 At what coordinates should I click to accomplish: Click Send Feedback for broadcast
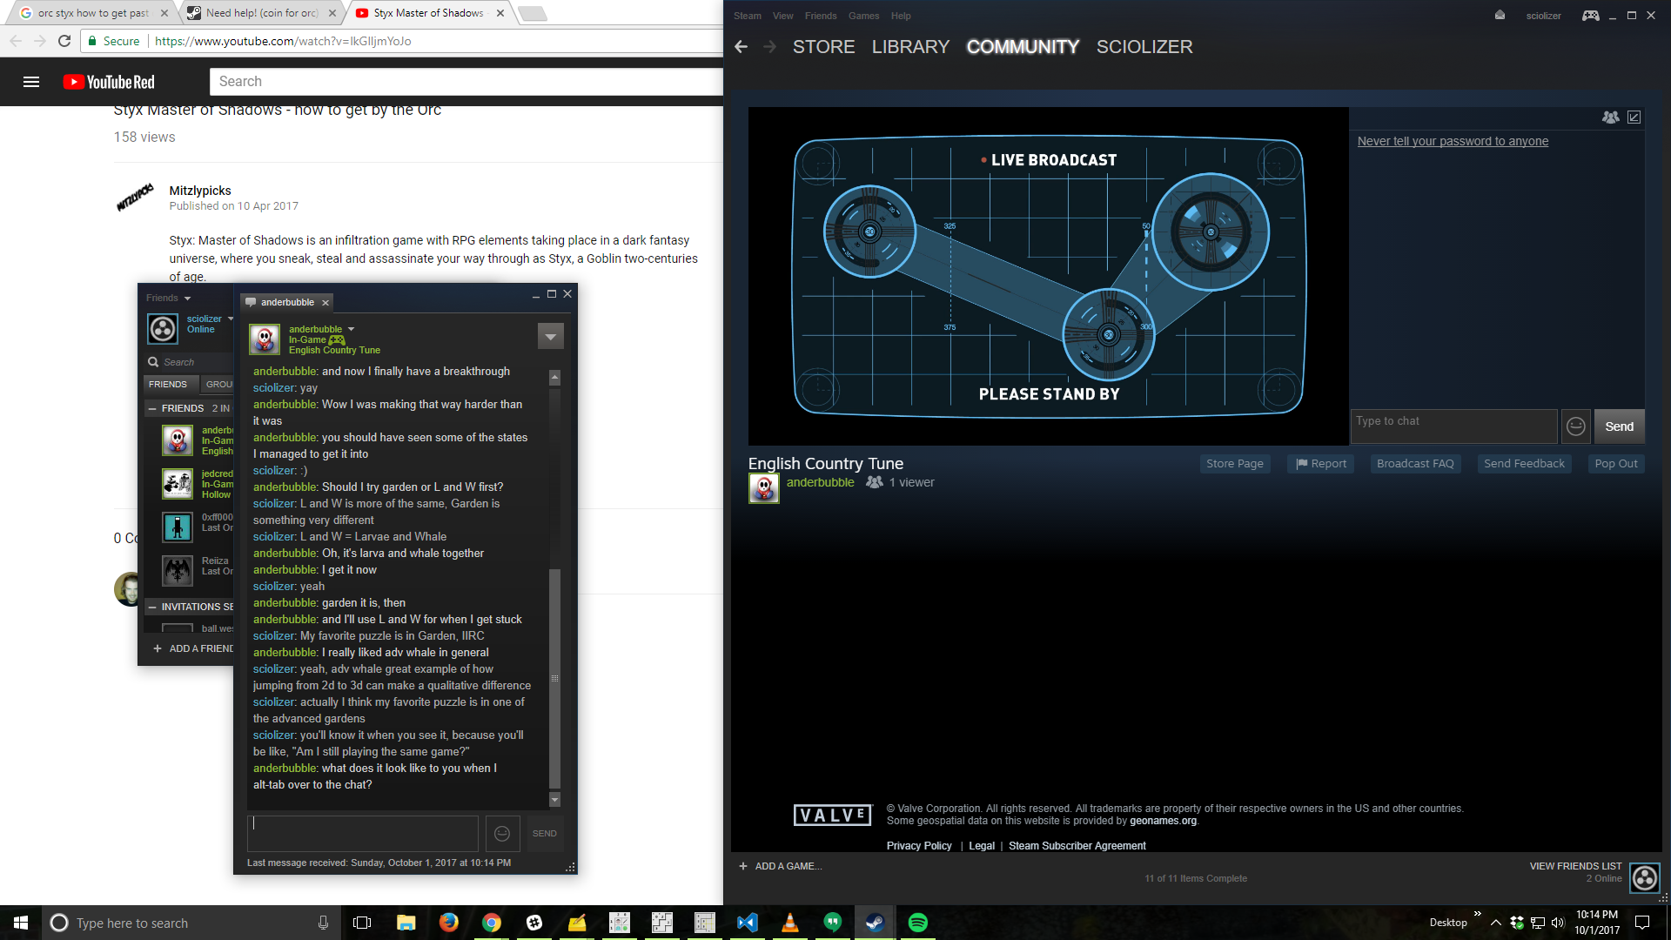pyautogui.click(x=1524, y=464)
